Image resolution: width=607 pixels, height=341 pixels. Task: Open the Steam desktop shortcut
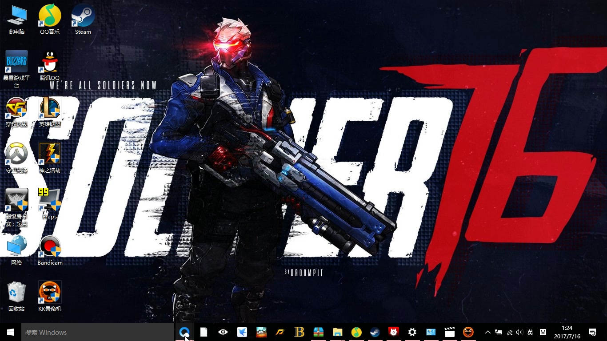click(x=83, y=20)
